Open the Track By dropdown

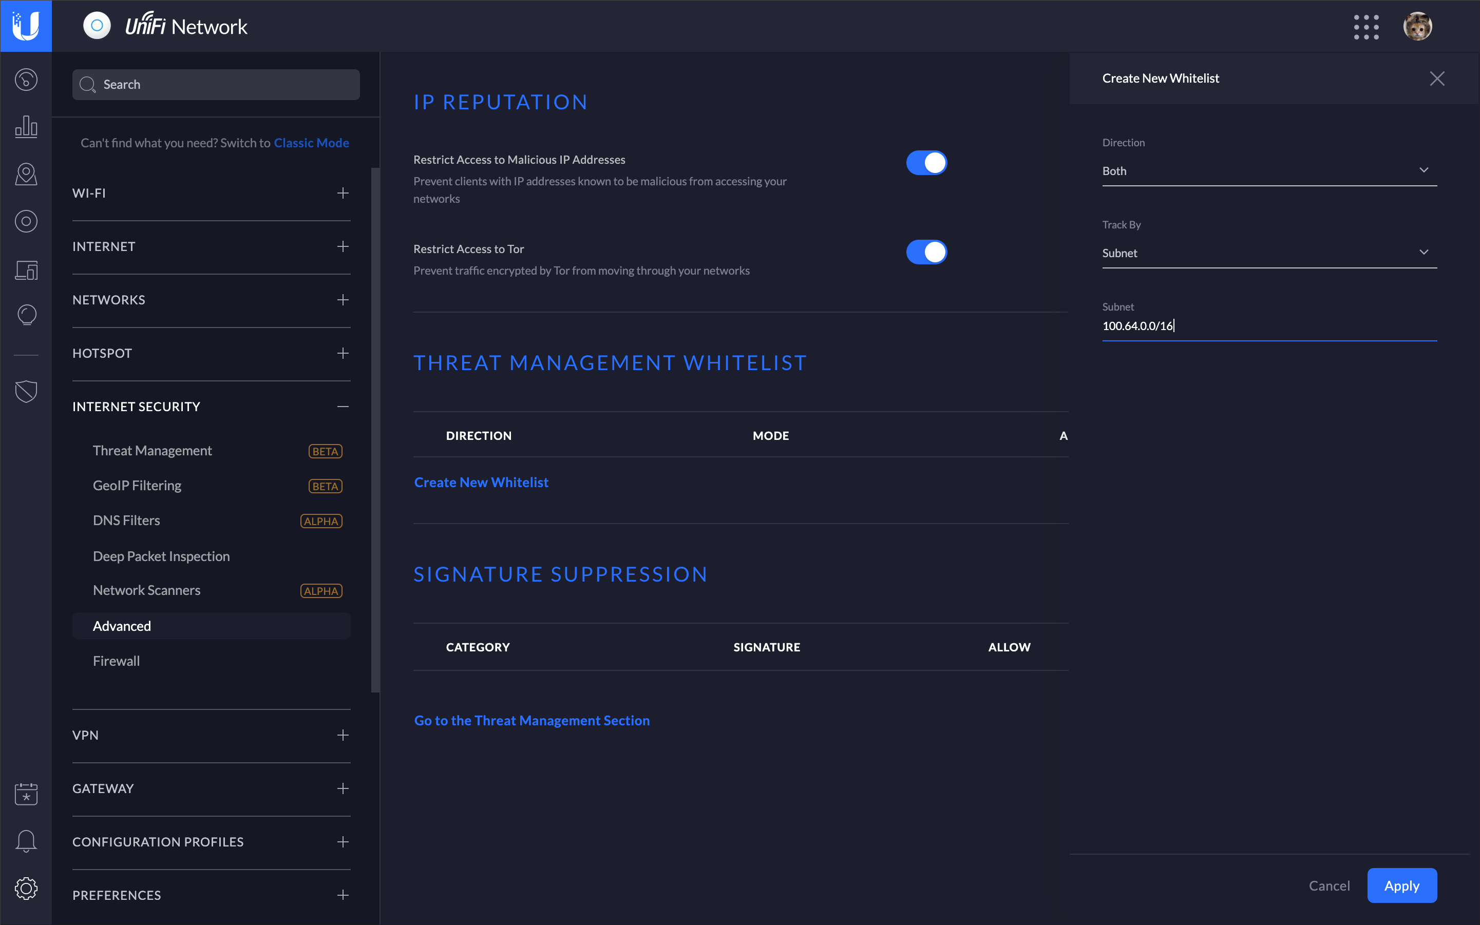pyautogui.click(x=1269, y=253)
